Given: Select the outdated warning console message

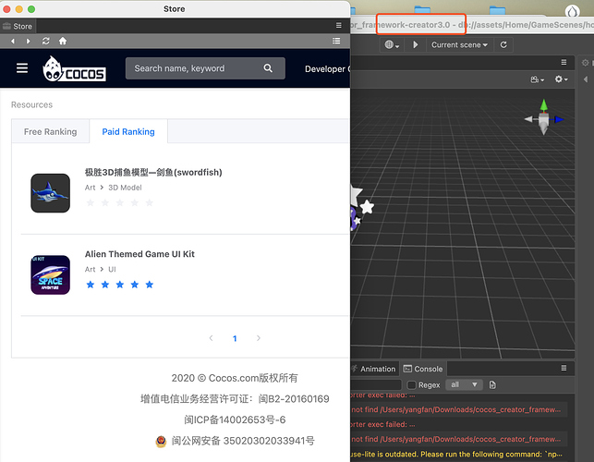Looking at the screenshot, I should (459, 454).
